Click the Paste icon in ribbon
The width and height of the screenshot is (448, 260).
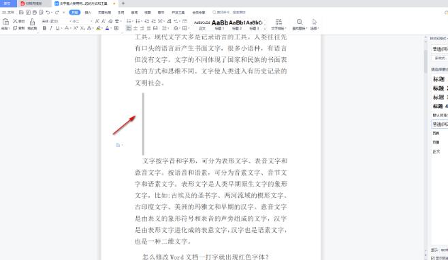5,22
